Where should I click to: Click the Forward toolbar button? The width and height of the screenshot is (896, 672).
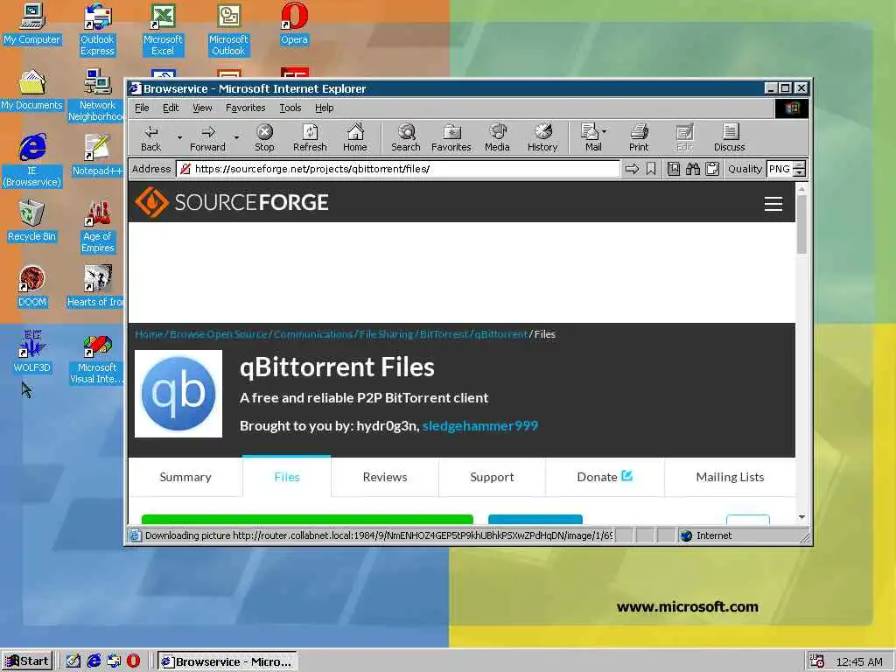207,137
